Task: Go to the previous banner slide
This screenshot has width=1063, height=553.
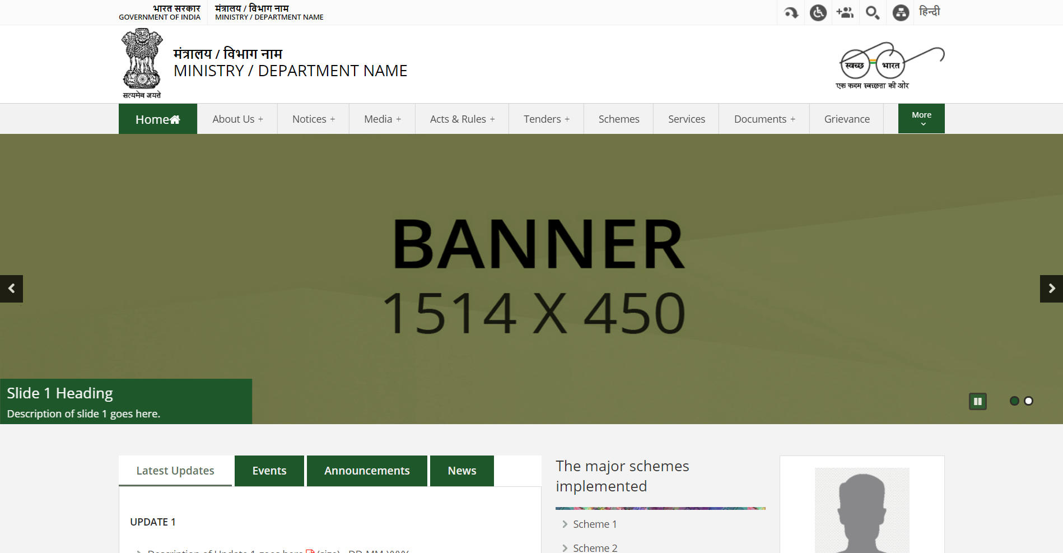Action: [x=11, y=289]
